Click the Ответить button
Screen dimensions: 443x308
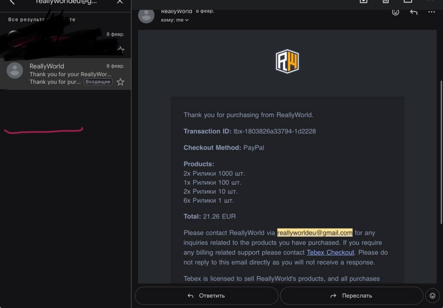pyautogui.click(x=206, y=296)
